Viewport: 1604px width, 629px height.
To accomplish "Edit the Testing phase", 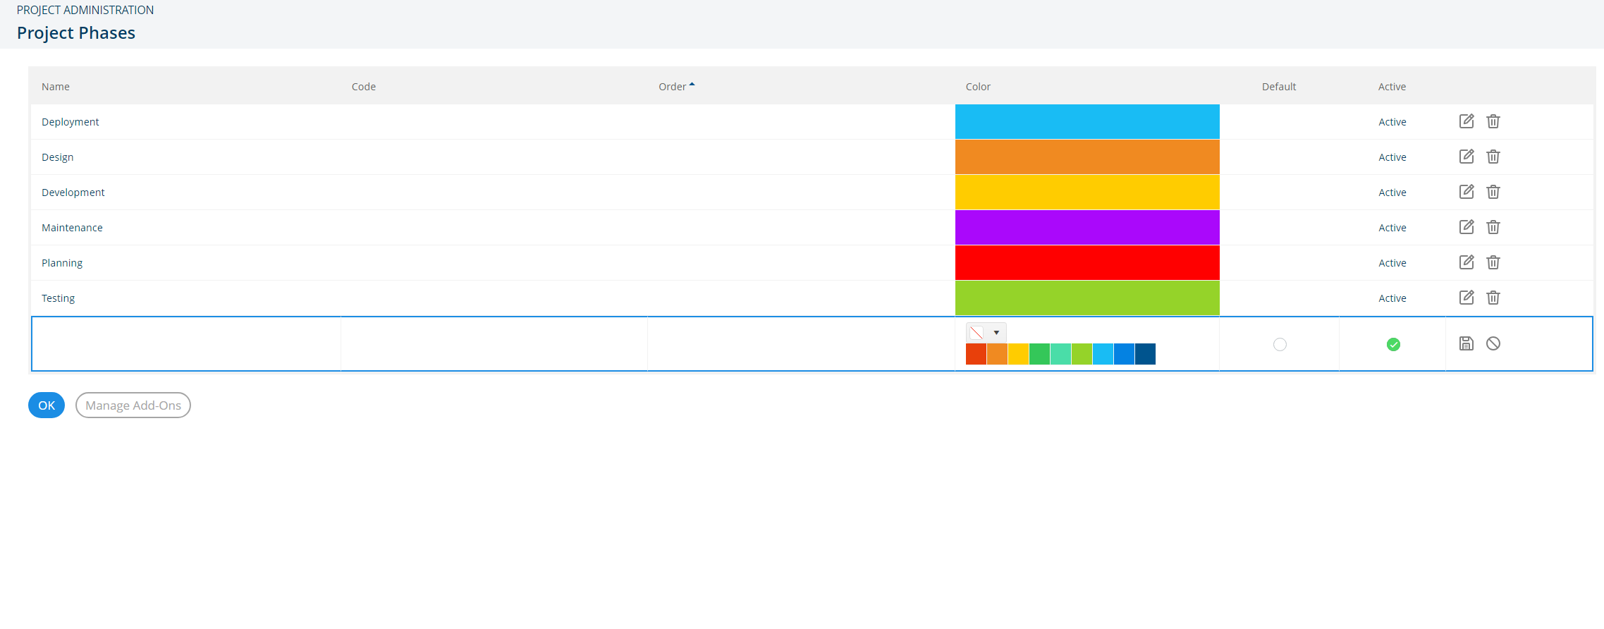I will 1467,298.
